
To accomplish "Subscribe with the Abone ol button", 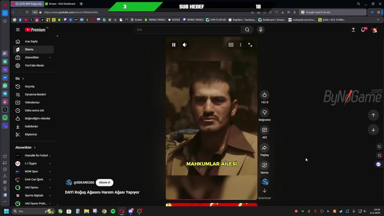I will [104, 182].
